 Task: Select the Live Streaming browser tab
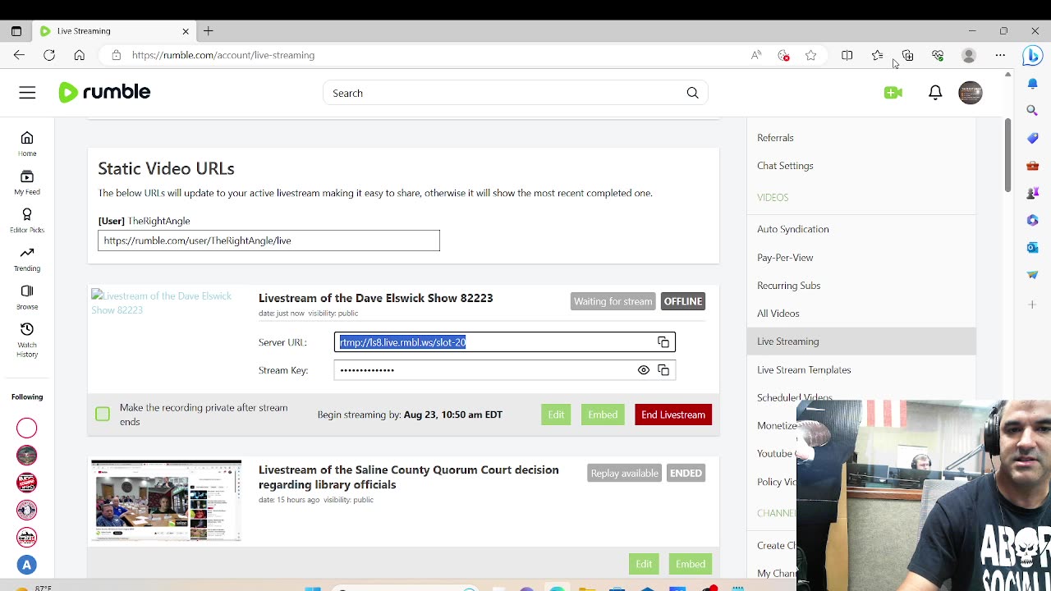tap(113, 31)
